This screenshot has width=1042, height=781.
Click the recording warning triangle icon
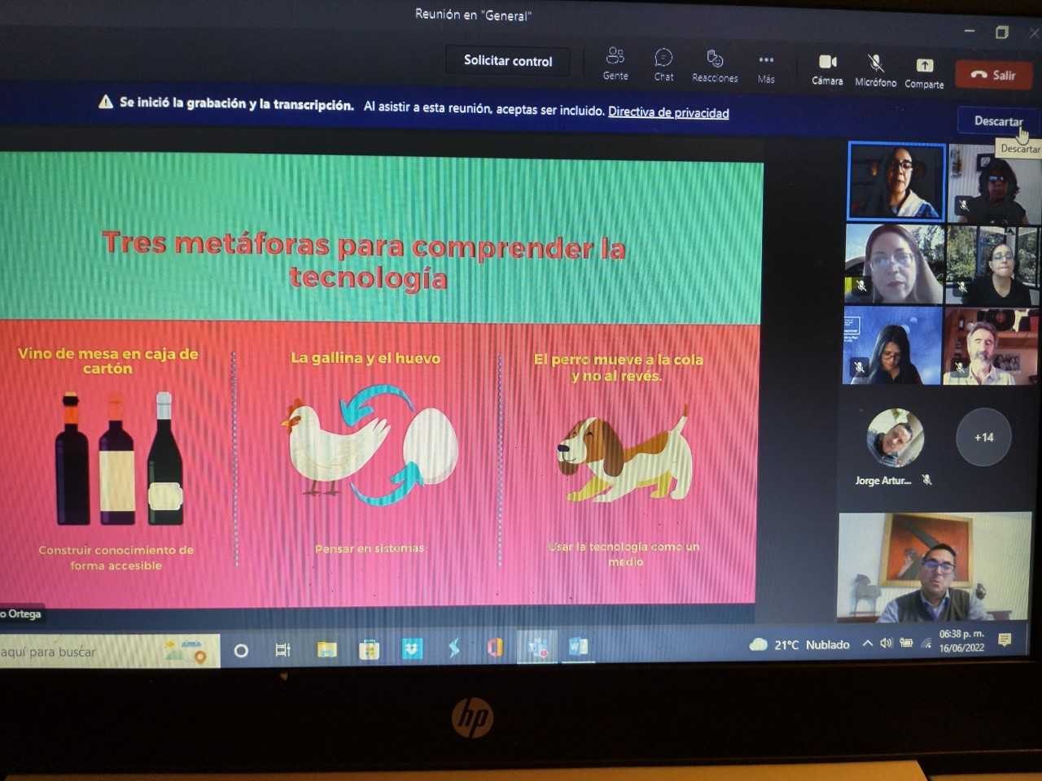[106, 102]
